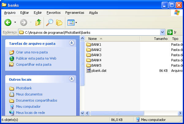Sort by the Tipo column header
Image resolution: width=184 pixels, height=124 pixels.
pos(176,39)
